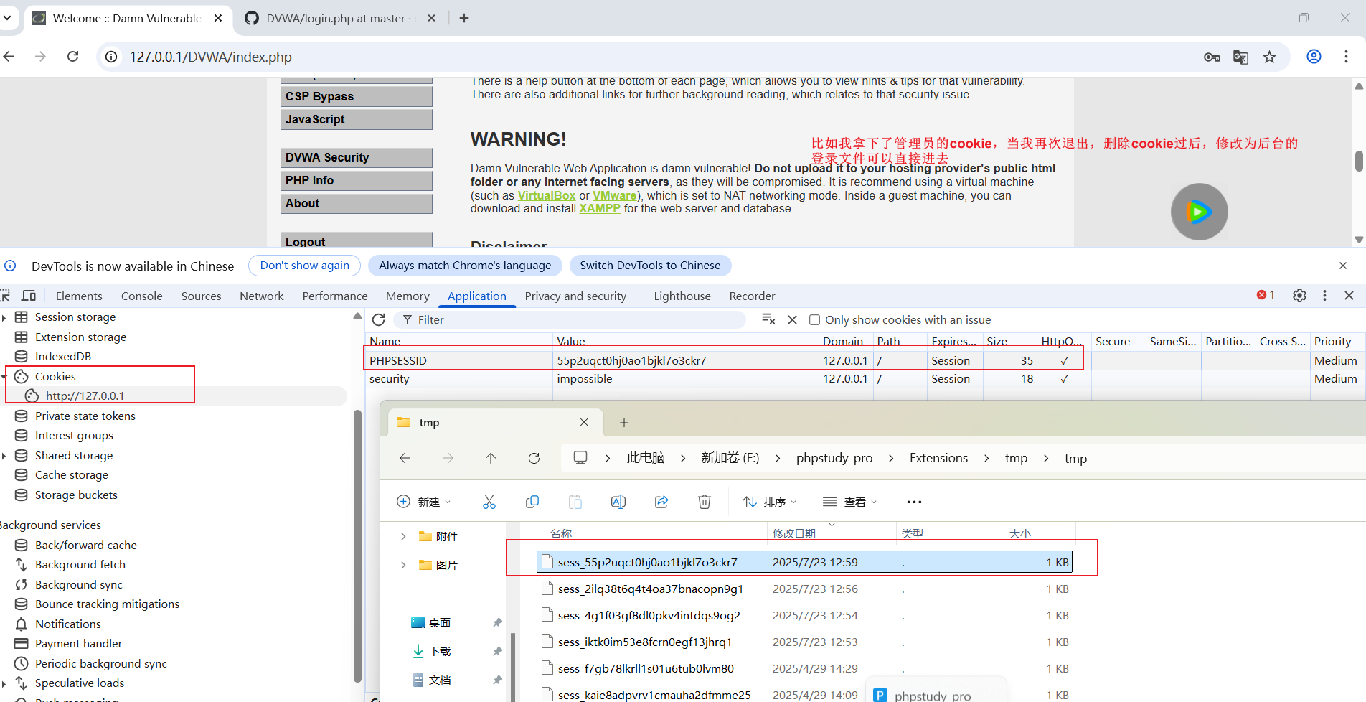The width and height of the screenshot is (1366, 702).
Task: Go up one folder level in Explorer
Action: (491, 458)
